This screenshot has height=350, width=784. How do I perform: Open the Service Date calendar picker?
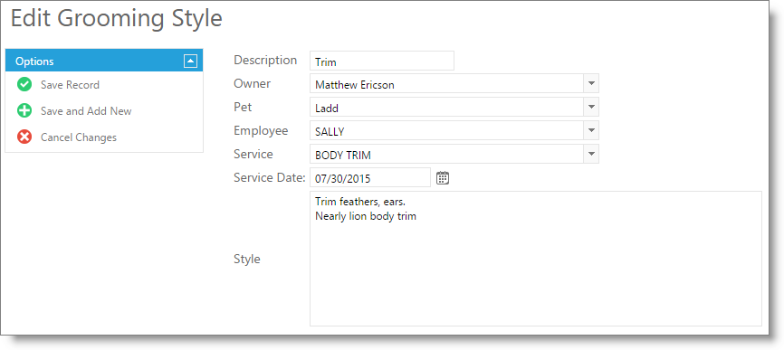coord(443,178)
